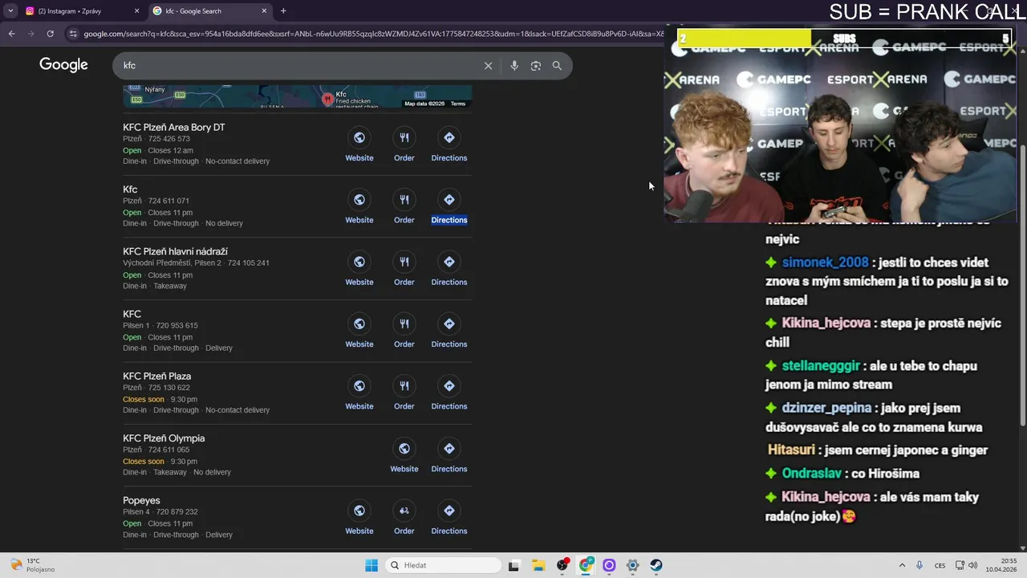Open Website for KFC Plzeň Plaza
The width and height of the screenshot is (1027, 578).
[x=359, y=394]
